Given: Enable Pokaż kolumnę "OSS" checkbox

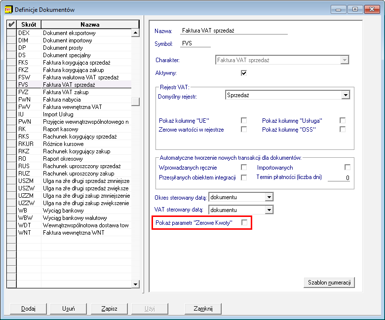Looking at the screenshot, I should coord(343,129).
